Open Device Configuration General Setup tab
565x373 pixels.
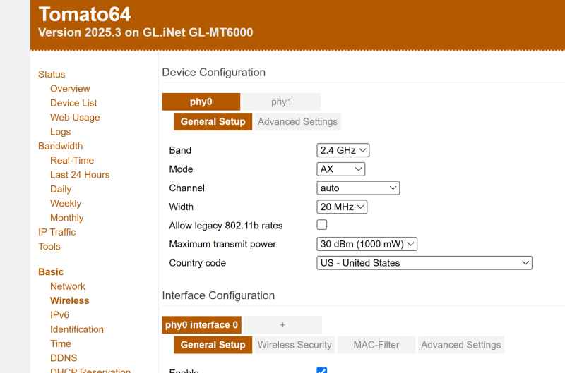[213, 121]
